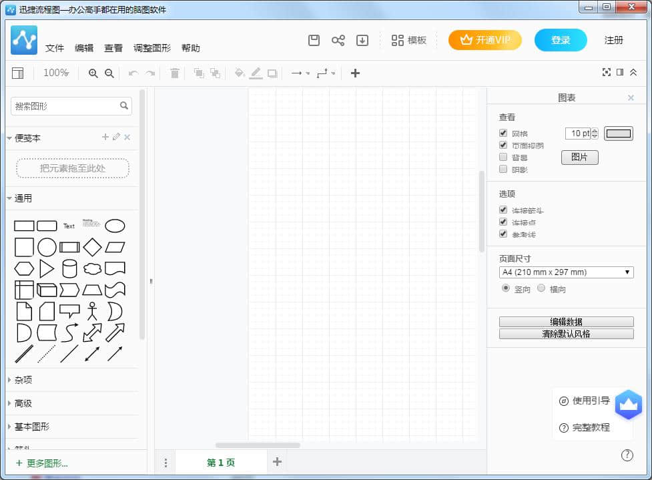652x480 pixels.
Task: Open the 调整图形 menu
Action: 152,48
